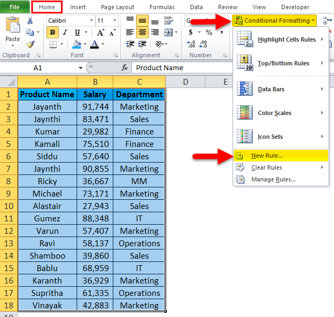Image resolution: width=334 pixels, height=317 pixels.
Task: Click the Orientation text icon
Action: pos(159,44)
